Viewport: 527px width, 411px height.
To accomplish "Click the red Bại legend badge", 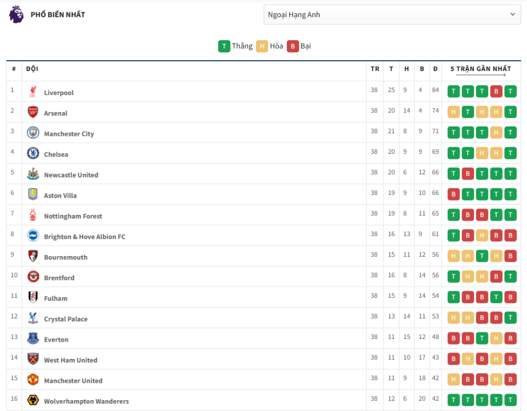I will (293, 46).
